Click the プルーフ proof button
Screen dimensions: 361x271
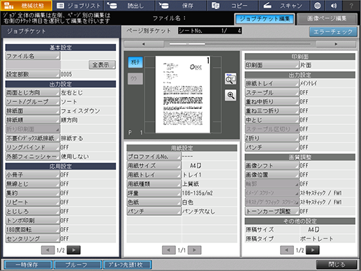[x=78, y=265]
